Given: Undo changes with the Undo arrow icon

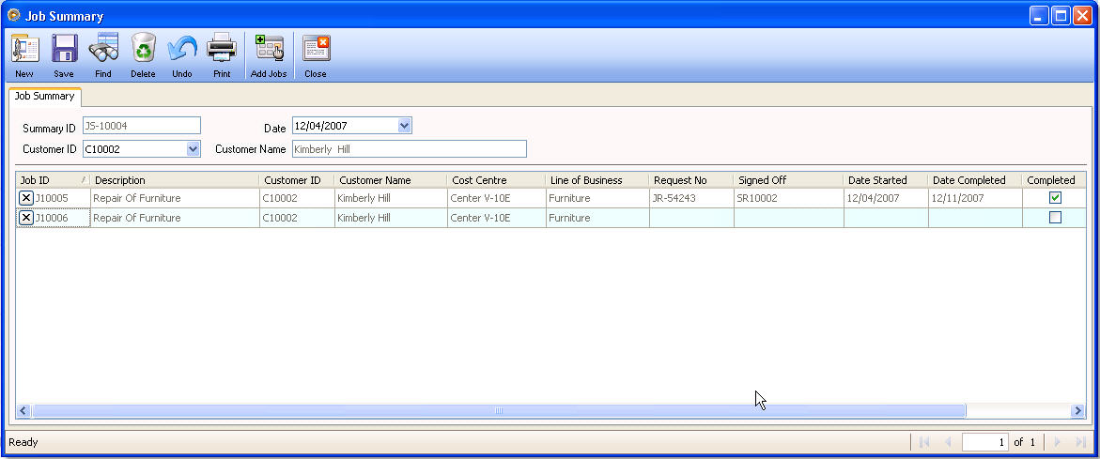Looking at the screenshot, I should coord(182,49).
